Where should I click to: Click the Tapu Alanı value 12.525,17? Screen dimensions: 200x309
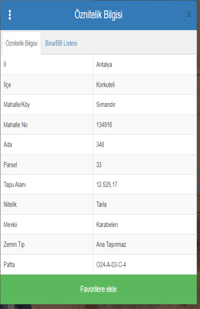tap(107, 185)
